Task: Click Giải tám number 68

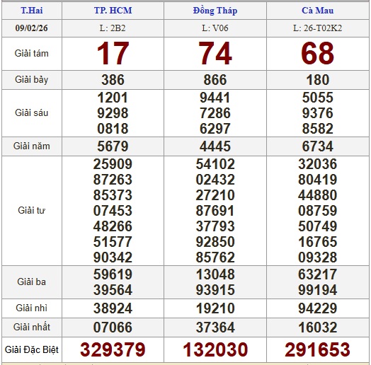Action: (x=317, y=53)
